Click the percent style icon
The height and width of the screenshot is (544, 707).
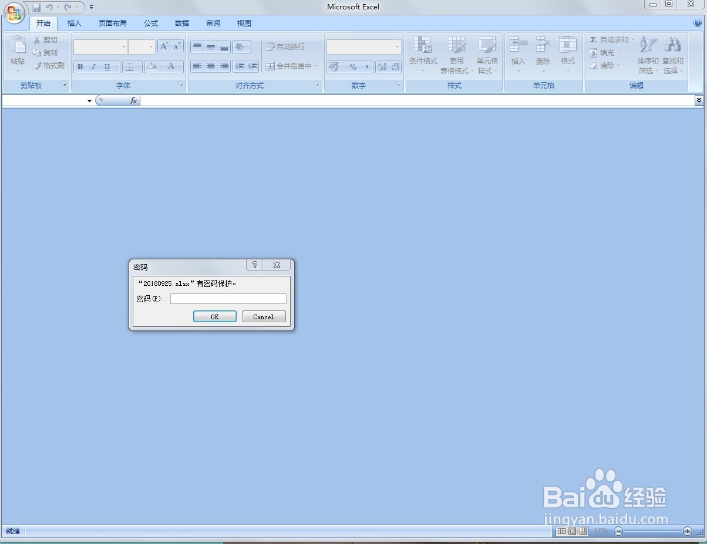353,67
